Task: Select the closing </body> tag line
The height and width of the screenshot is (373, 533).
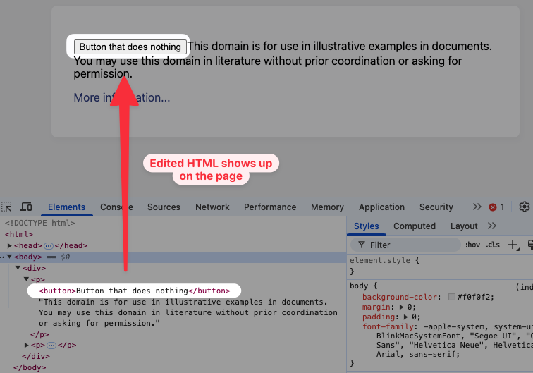Action: (x=30, y=367)
